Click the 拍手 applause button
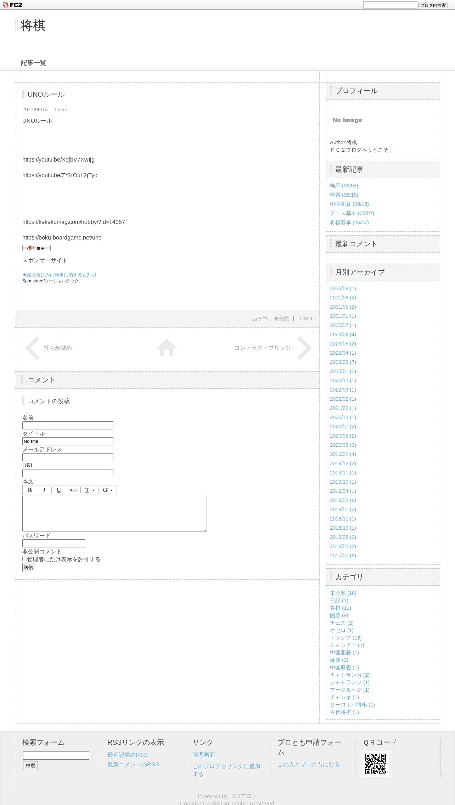The width and height of the screenshot is (455, 805). click(36, 248)
